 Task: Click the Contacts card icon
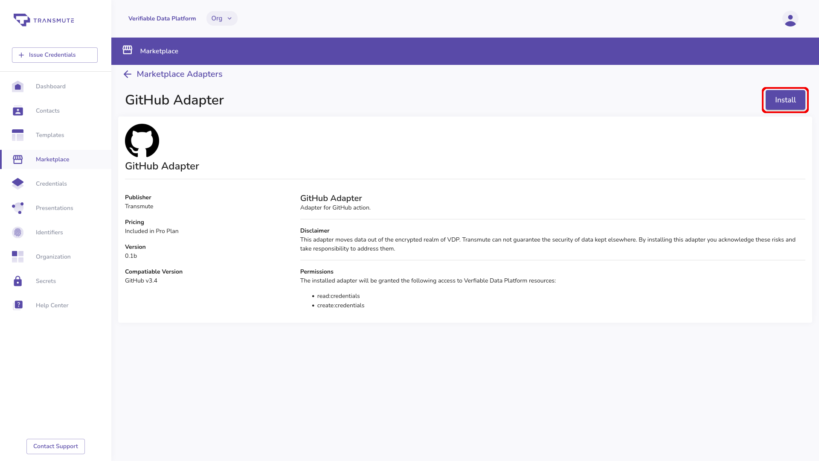(x=17, y=111)
